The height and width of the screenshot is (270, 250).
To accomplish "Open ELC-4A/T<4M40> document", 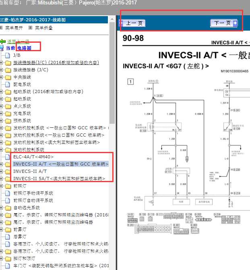I will [x=33, y=157].
